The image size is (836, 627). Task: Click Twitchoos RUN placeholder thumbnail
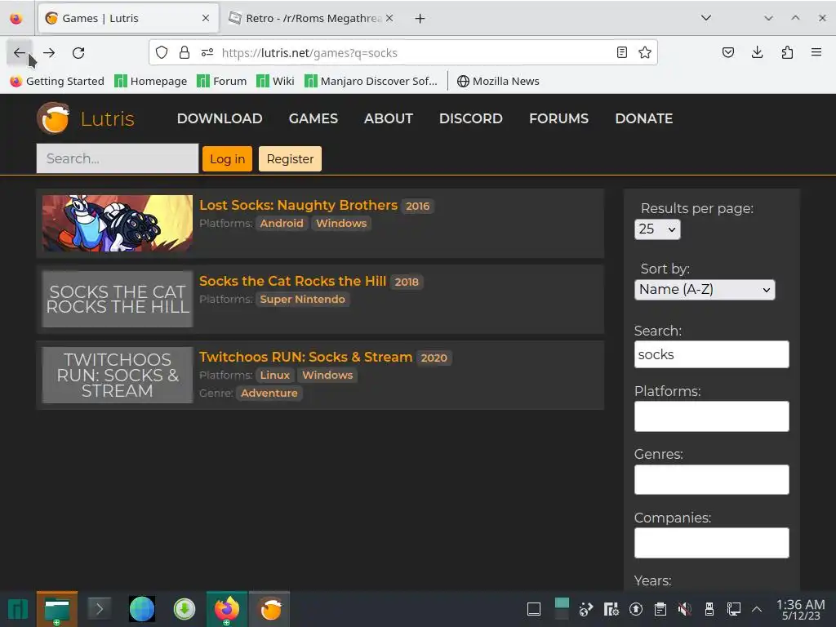(118, 376)
